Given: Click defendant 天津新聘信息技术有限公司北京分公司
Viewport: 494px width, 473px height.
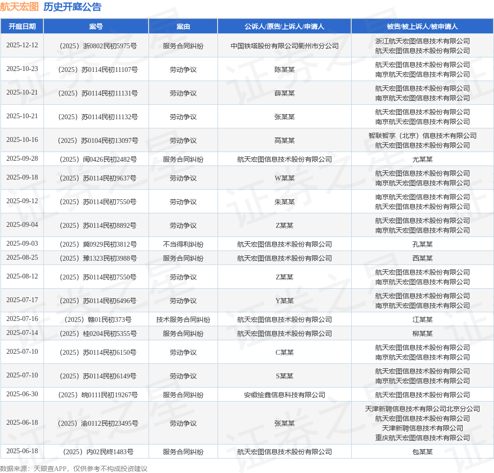Looking at the screenshot, I should coord(423,409).
